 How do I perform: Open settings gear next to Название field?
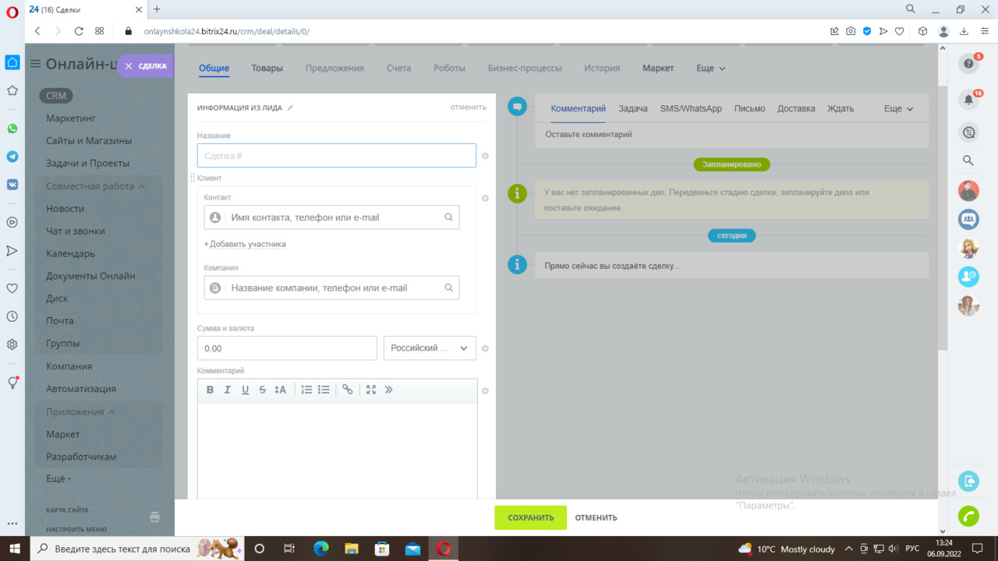click(485, 156)
